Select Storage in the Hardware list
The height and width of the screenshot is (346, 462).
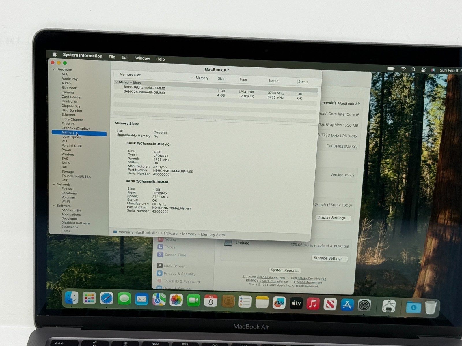(x=68, y=172)
